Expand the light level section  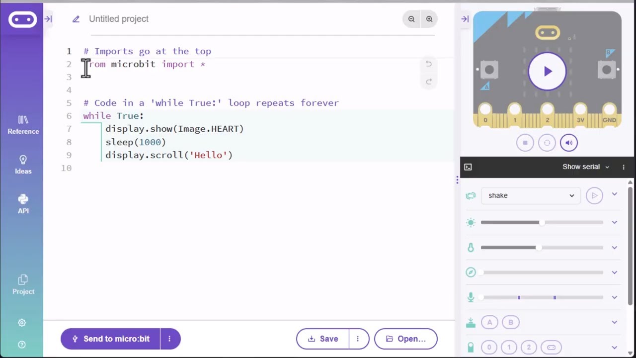pyautogui.click(x=615, y=222)
